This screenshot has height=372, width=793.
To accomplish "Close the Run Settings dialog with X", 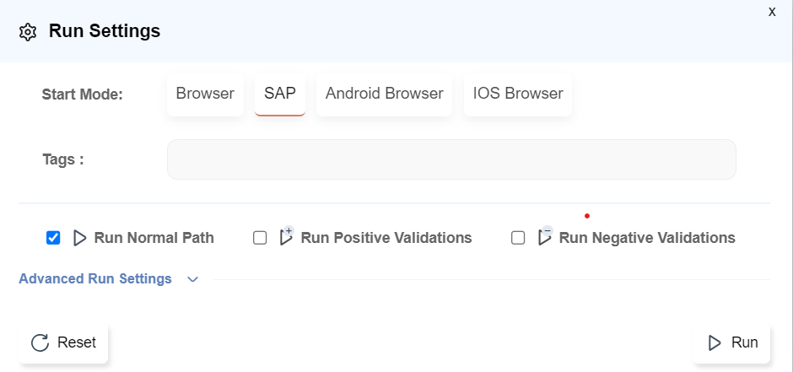I will [771, 12].
